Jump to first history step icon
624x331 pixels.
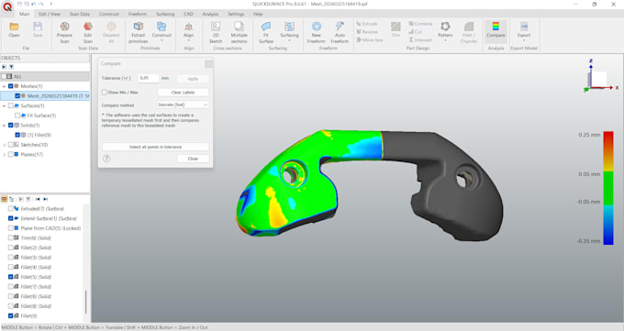point(38,199)
